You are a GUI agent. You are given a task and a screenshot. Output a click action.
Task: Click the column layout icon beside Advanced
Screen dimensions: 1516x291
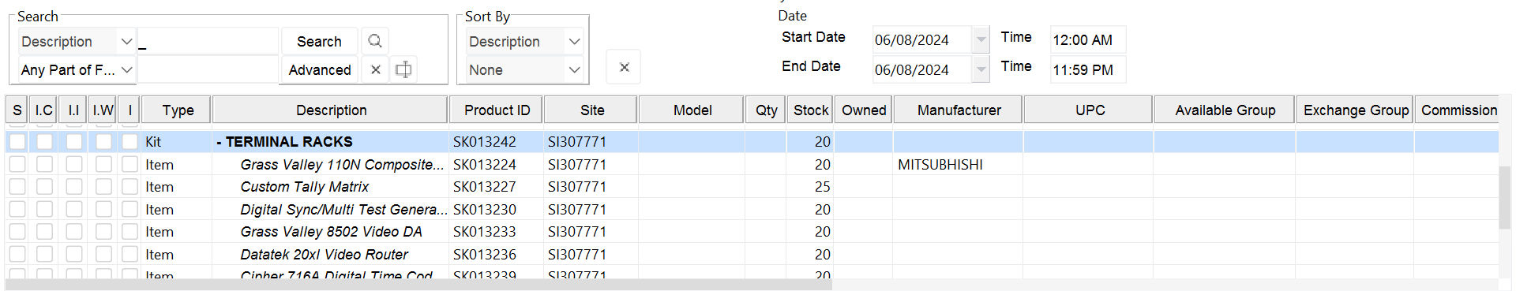tap(403, 69)
